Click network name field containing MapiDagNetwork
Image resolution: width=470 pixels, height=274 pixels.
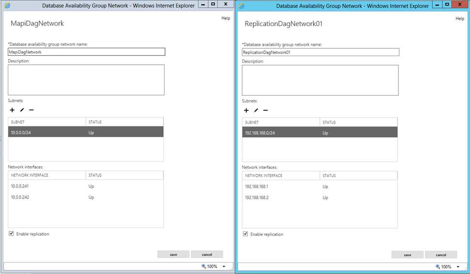[x=86, y=52]
